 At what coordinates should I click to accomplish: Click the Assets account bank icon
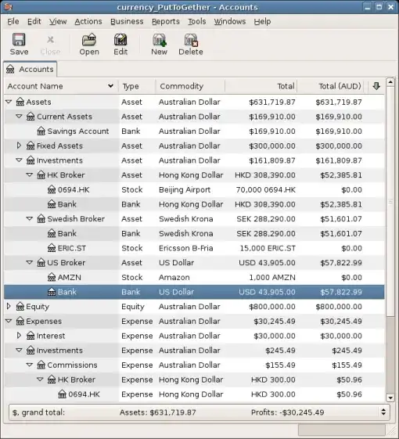[x=20, y=102]
